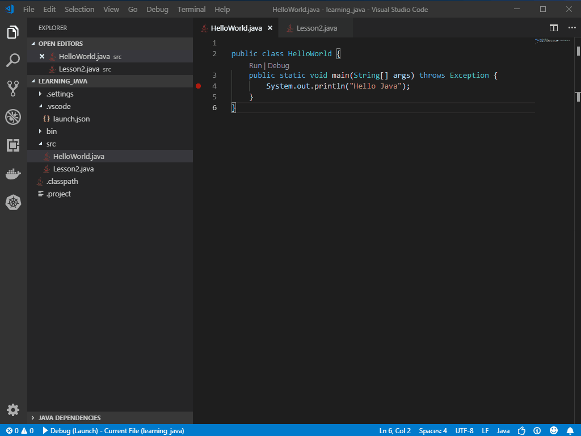
Task: Click the Docker sidebar icon
Action: click(12, 174)
